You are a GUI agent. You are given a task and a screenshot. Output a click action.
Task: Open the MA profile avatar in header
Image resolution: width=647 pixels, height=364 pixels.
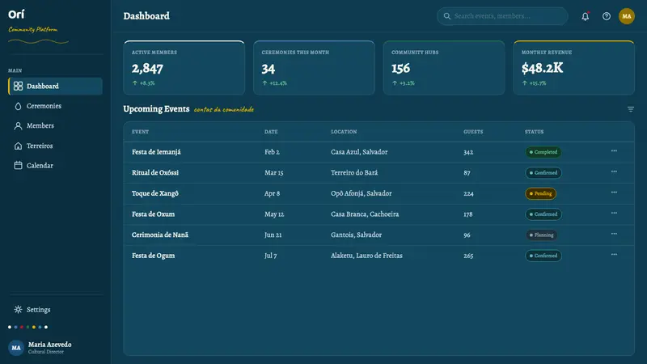click(x=626, y=16)
